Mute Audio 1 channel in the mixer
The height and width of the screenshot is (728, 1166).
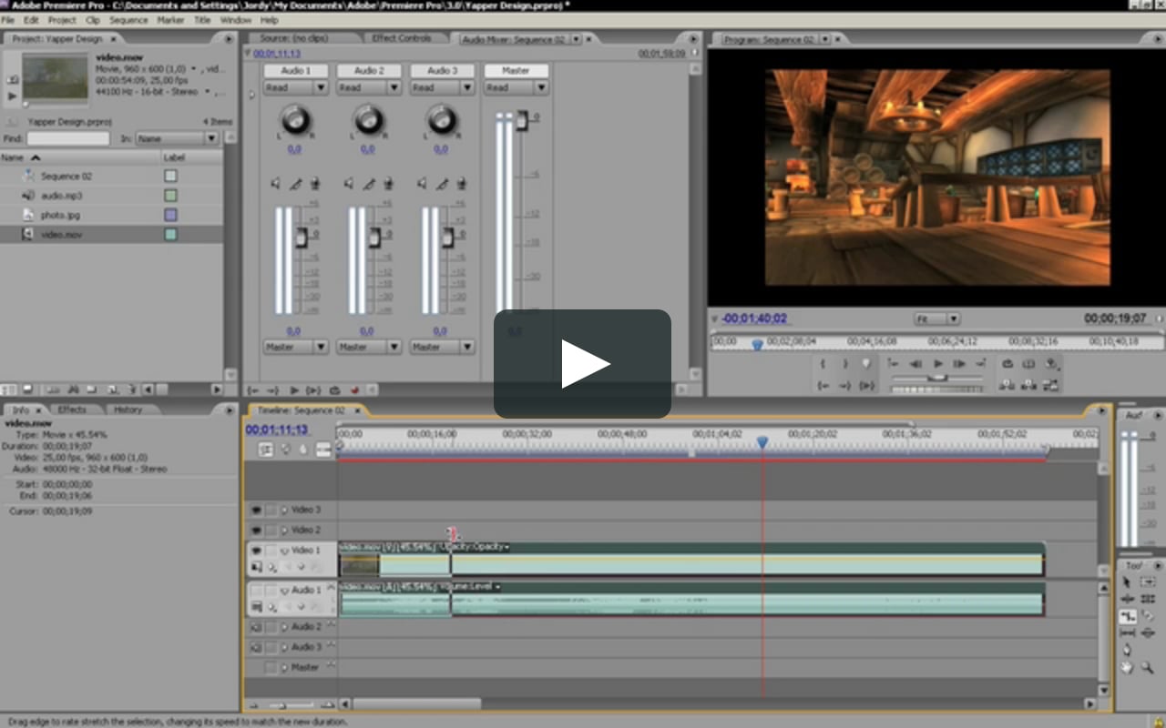click(x=275, y=184)
